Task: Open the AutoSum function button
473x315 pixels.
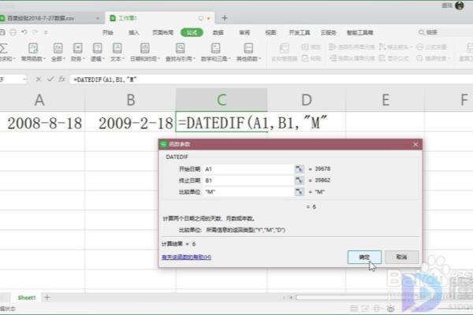Action: (x=6, y=52)
